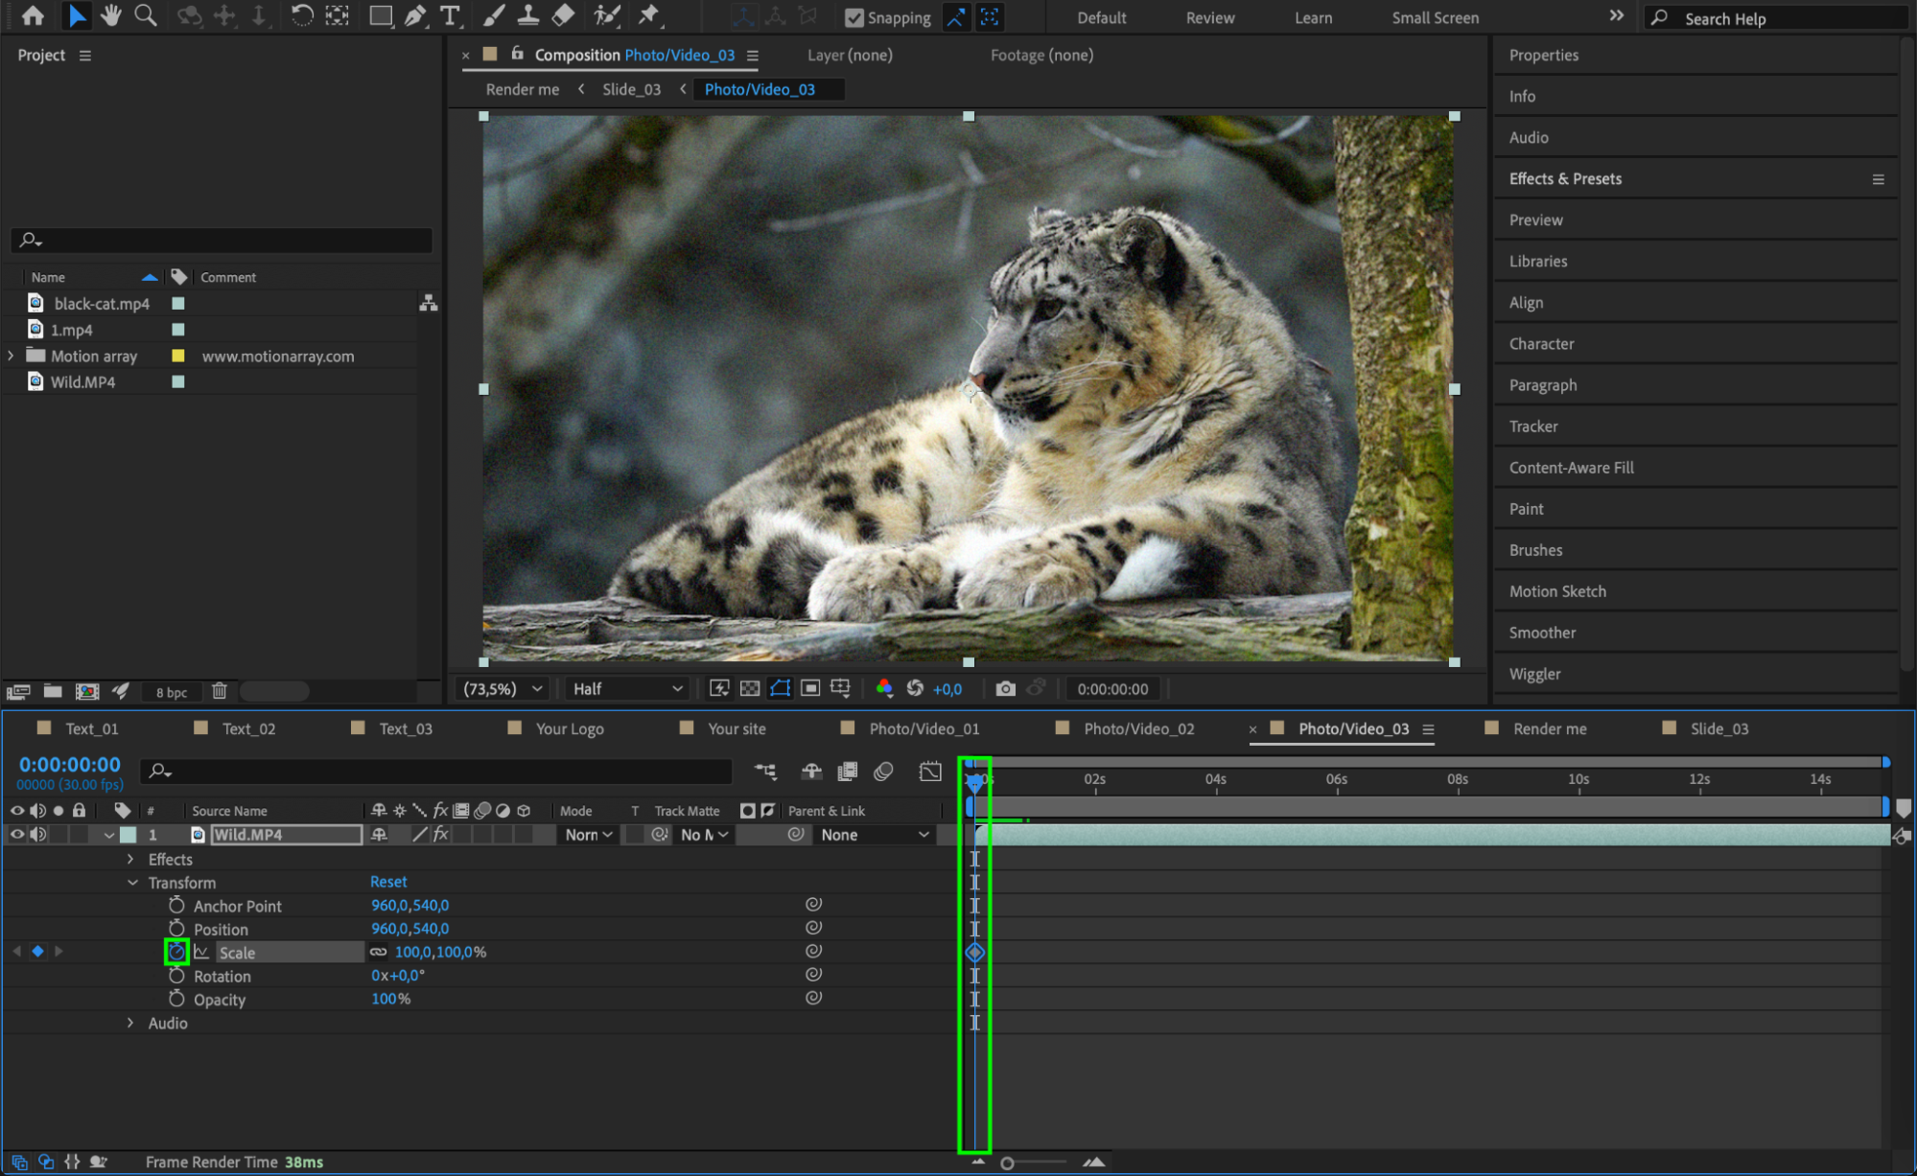Open the Review workspace
1917x1176 pixels.
click(1209, 17)
